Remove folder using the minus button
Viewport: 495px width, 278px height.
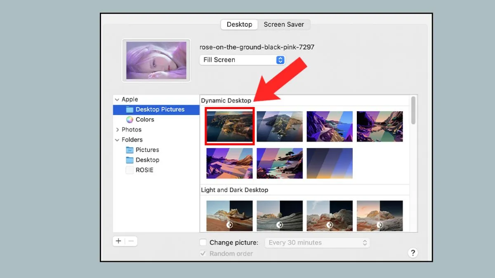(x=131, y=241)
